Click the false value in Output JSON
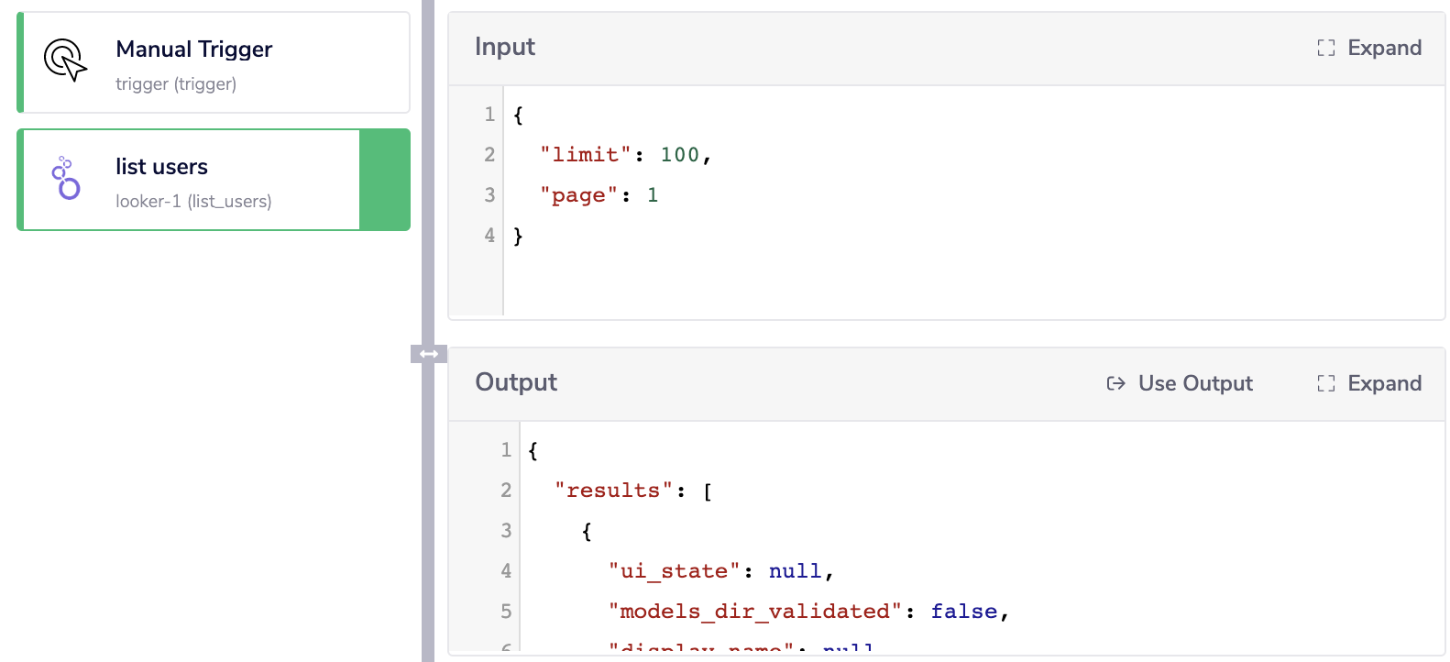Viewport: 1450px width, 662px height. pos(963,612)
